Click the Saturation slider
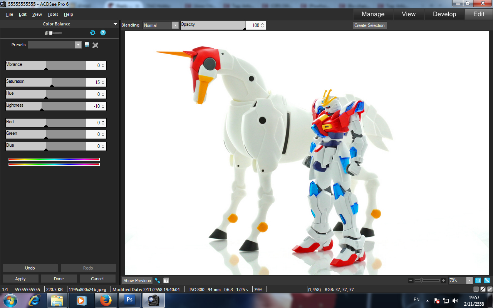 click(46, 82)
